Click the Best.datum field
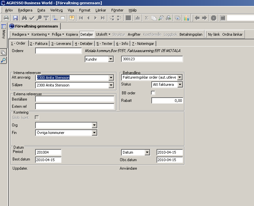This screenshot has width=254, height=206. [x=48, y=160]
